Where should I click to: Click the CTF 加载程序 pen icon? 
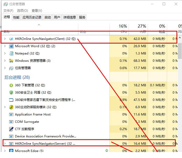pyautogui.click(x=11, y=129)
